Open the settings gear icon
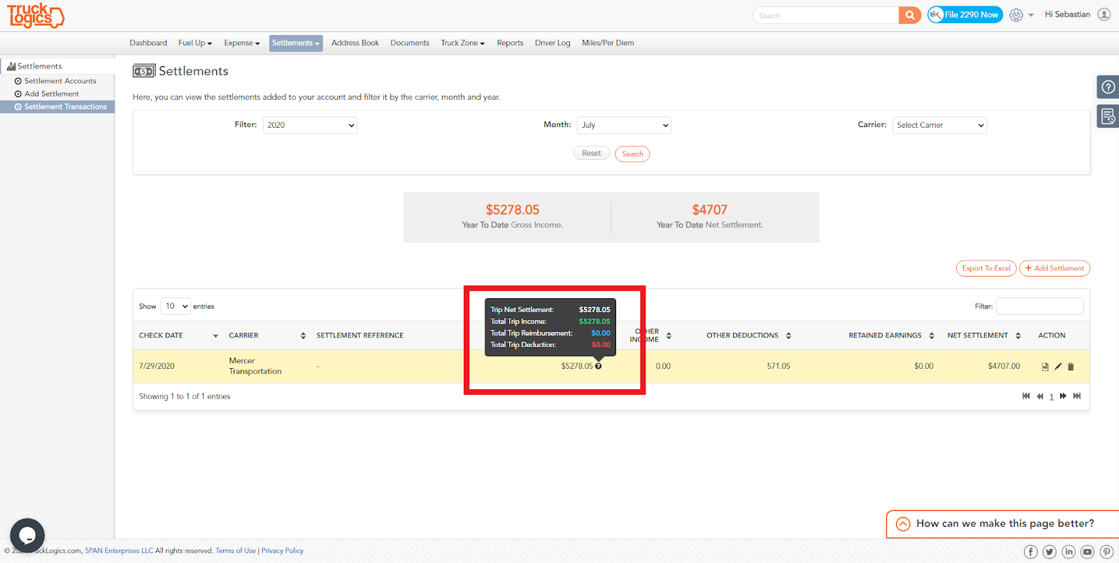 coord(1016,15)
